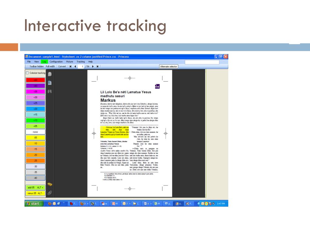The width and height of the screenshot is (310, 232).
Task: Click the page number input field
Action: click(81, 66)
